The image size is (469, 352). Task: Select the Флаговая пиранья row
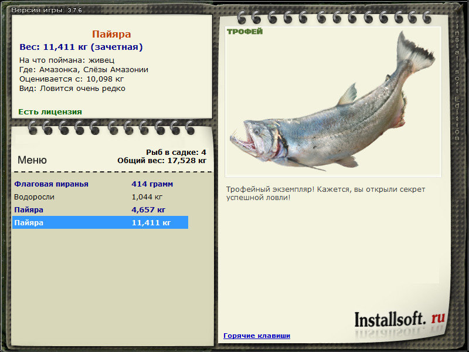[x=100, y=184]
